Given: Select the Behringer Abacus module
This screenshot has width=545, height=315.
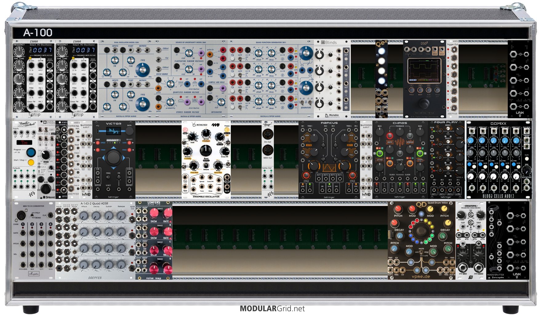Looking at the screenshot, I should [329, 160].
